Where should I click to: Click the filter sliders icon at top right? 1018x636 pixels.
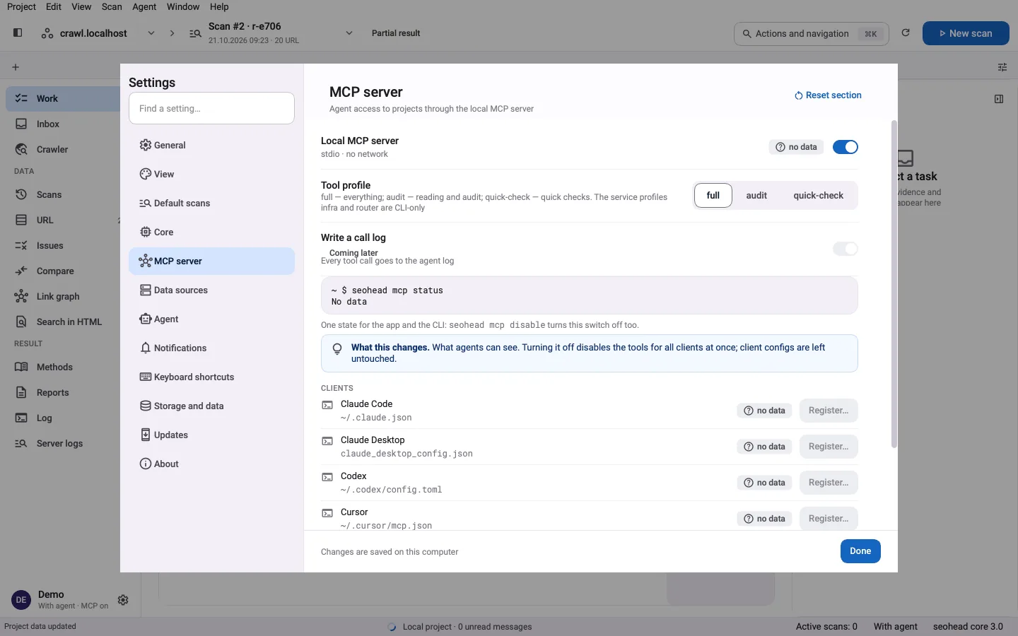[1002, 67]
